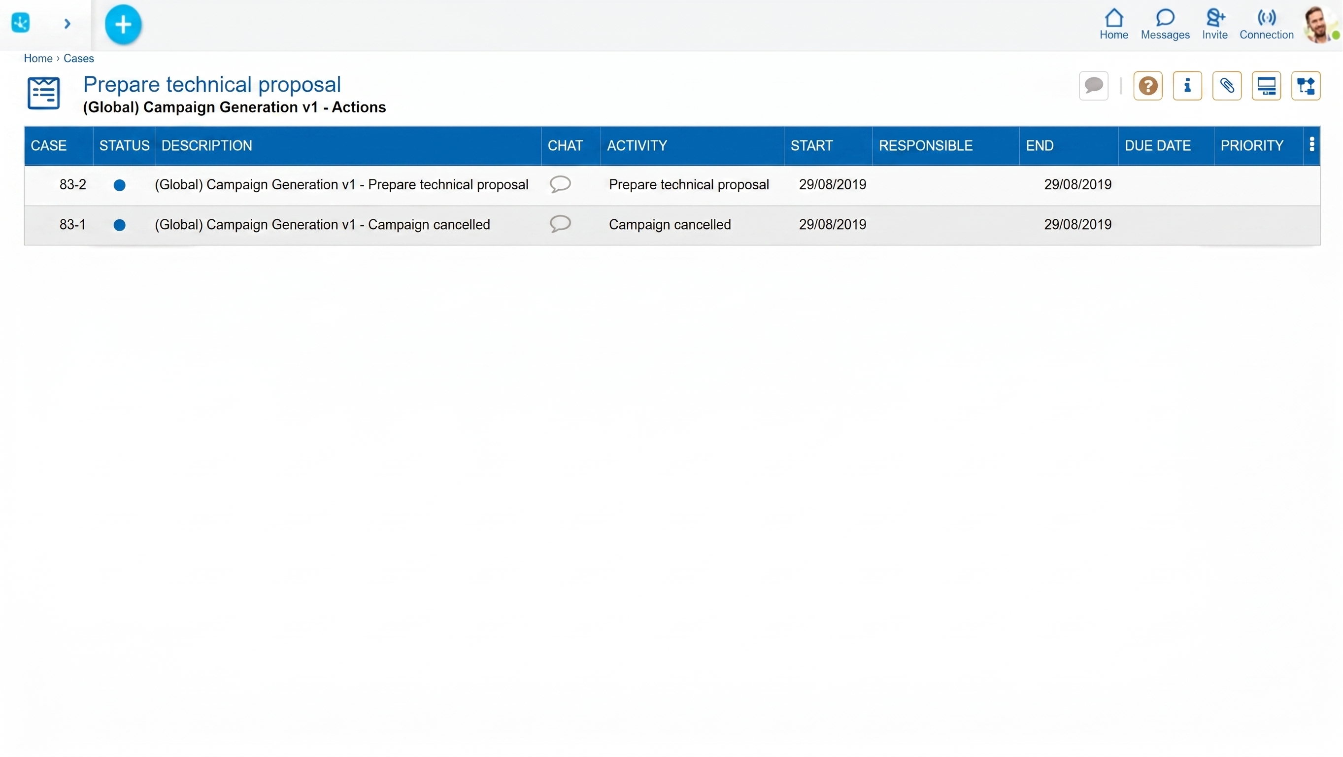The height and width of the screenshot is (757, 1343).
Task: Open chat bubble for case 83-2
Action: point(561,184)
